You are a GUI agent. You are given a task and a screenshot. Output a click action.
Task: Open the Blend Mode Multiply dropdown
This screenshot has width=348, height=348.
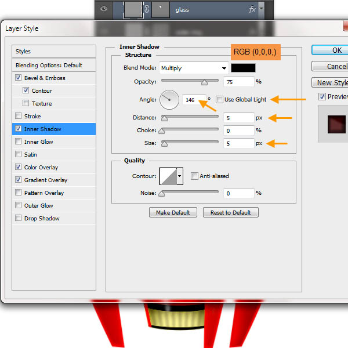pyautogui.click(x=193, y=68)
